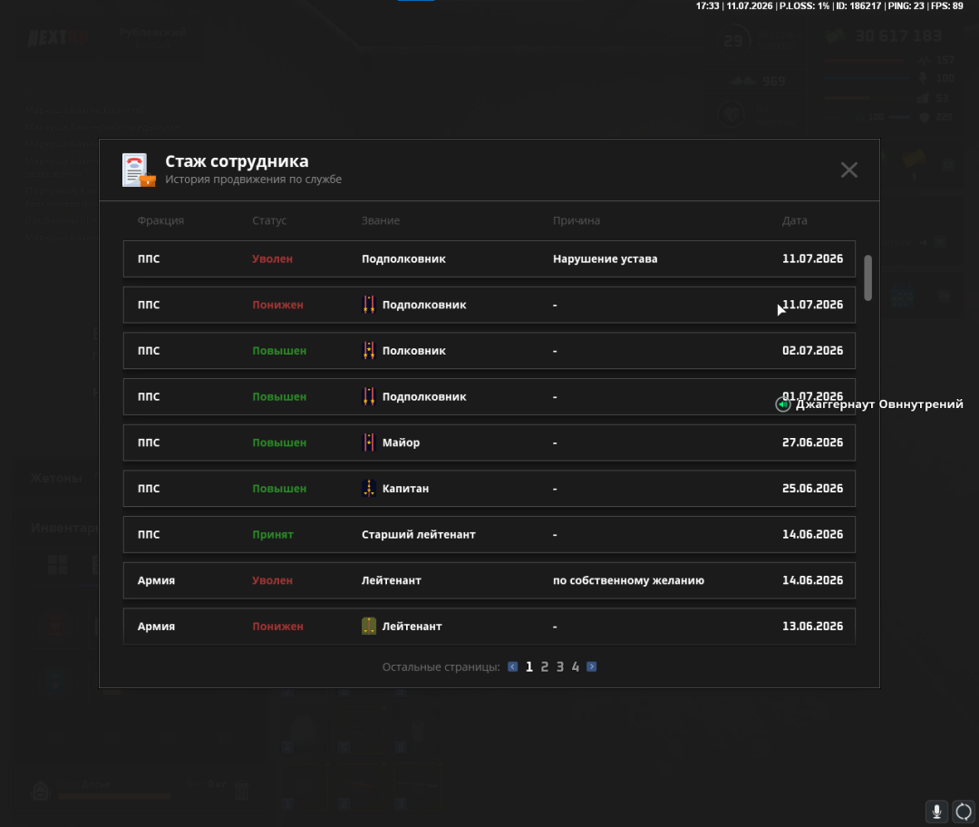Click the date 13.06.2026
979x827 pixels.
click(812, 626)
